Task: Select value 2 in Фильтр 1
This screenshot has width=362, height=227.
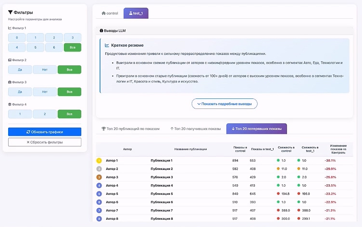Action: (x=54, y=37)
